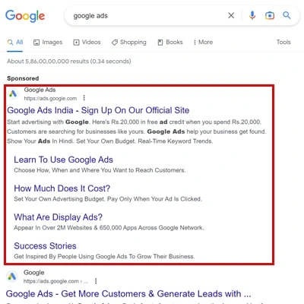Screen dimensions: 304x304
Task: Open What Are Display Ads? link
Action: click(58, 217)
